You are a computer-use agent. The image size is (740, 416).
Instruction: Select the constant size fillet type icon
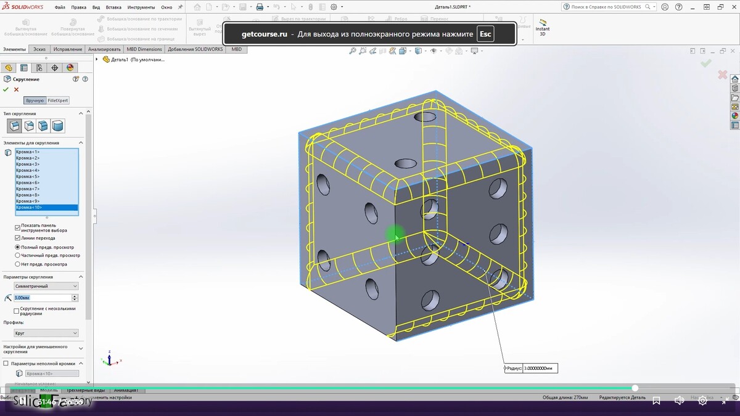[14, 126]
